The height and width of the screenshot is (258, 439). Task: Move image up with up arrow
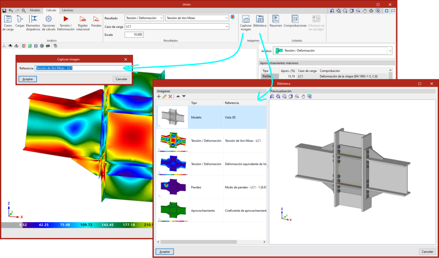(x=178, y=96)
